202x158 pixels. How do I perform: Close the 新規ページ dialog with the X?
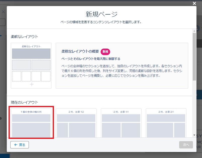coord(194,3)
